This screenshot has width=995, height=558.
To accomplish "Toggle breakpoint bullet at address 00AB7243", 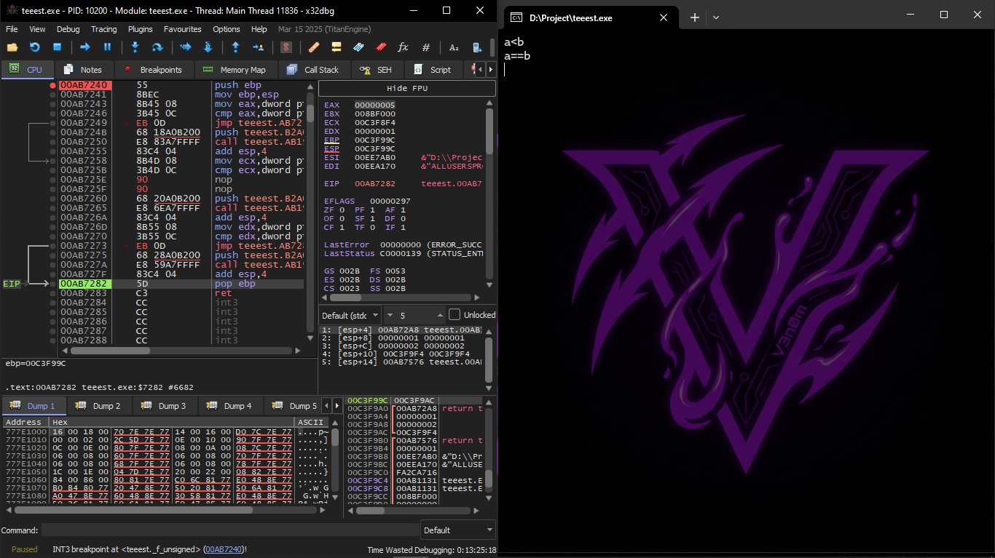I will (x=52, y=104).
